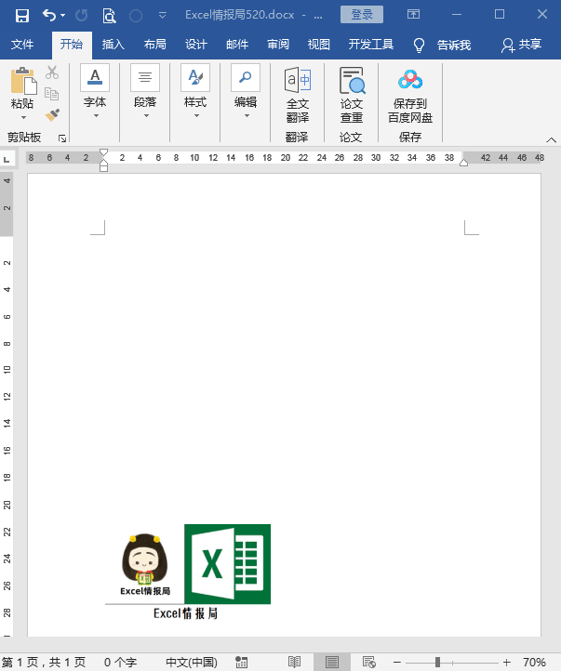Click the zoom slider handle
Viewport: 561px width, 671px height.
pyautogui.click(x=437, y=662)
